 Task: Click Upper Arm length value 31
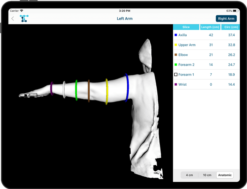click(211, 45)
